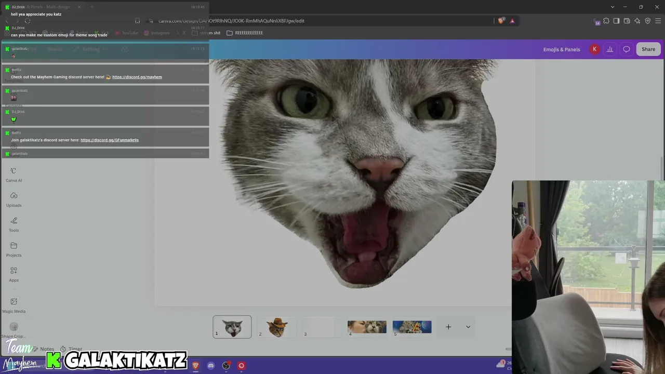The width and height of the screenshot is (665, 374).
Task: Open the browser hamburger menu
Action: coord(658,21)
